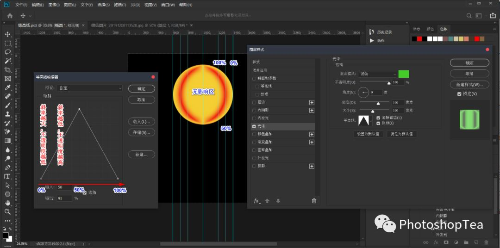Click the Home icon in options bar
The image size is (500, 248).
coord(10,15)
